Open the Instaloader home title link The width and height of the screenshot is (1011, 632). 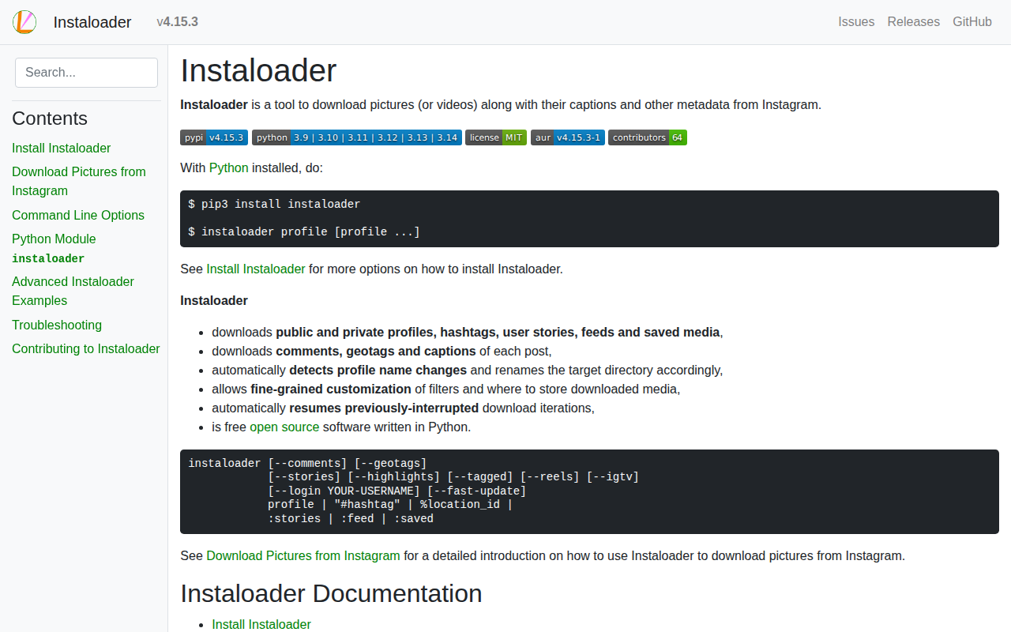92,22
